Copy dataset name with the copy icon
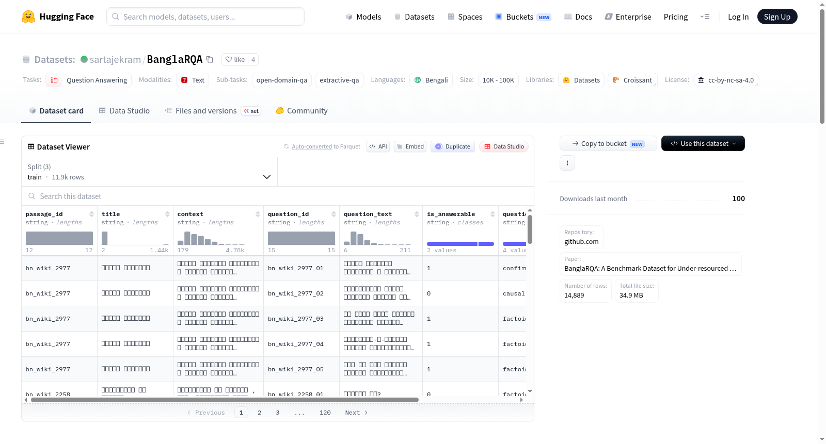826x444 pixels. tap(210, 59)
